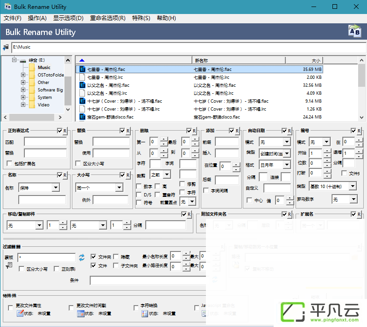Click the E: drive icon in tree
The image size is (367, 327).
click(23, 61)
